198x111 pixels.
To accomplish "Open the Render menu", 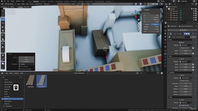I will coord(12,1).
